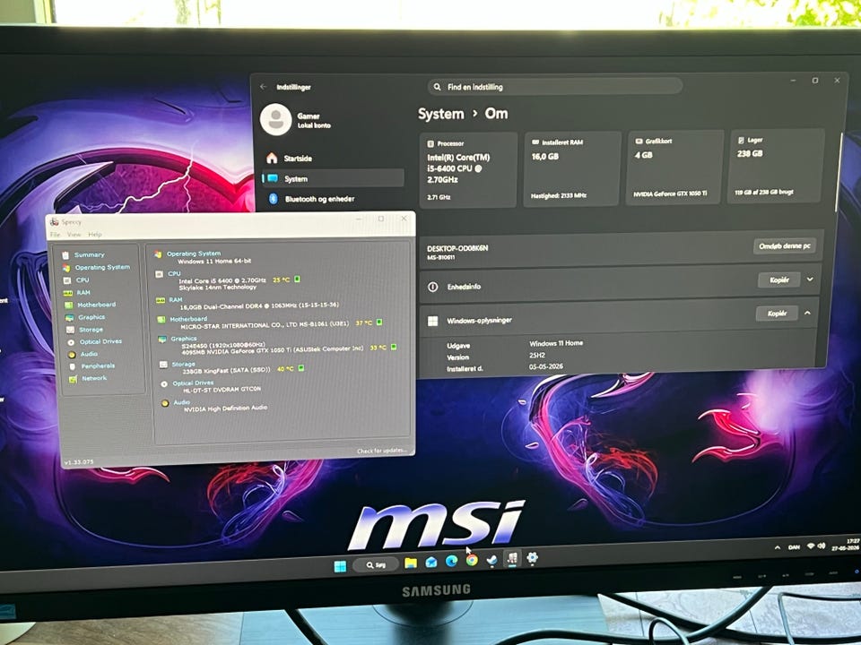
Task: Open File Explorer from taskbar
Action: (410, 563)
